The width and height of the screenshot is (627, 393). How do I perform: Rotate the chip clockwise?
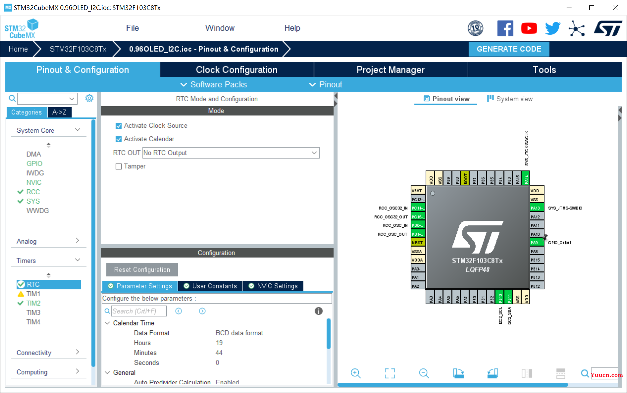[458, 373]
